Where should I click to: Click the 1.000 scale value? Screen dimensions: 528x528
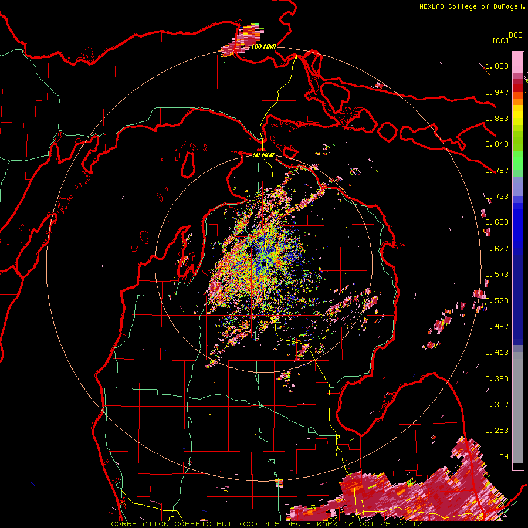pos(497,66)
